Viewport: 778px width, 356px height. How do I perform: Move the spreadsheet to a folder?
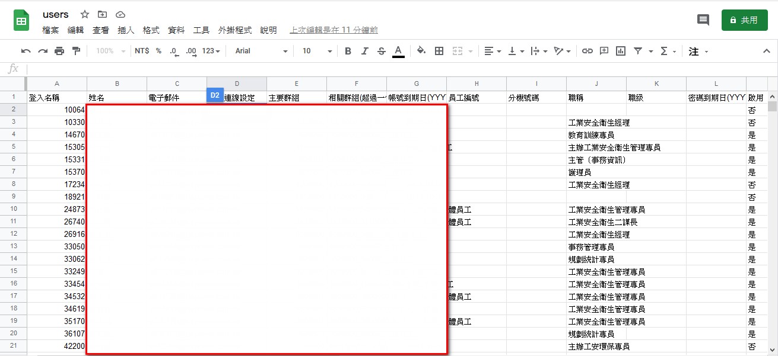coord(103,14)
